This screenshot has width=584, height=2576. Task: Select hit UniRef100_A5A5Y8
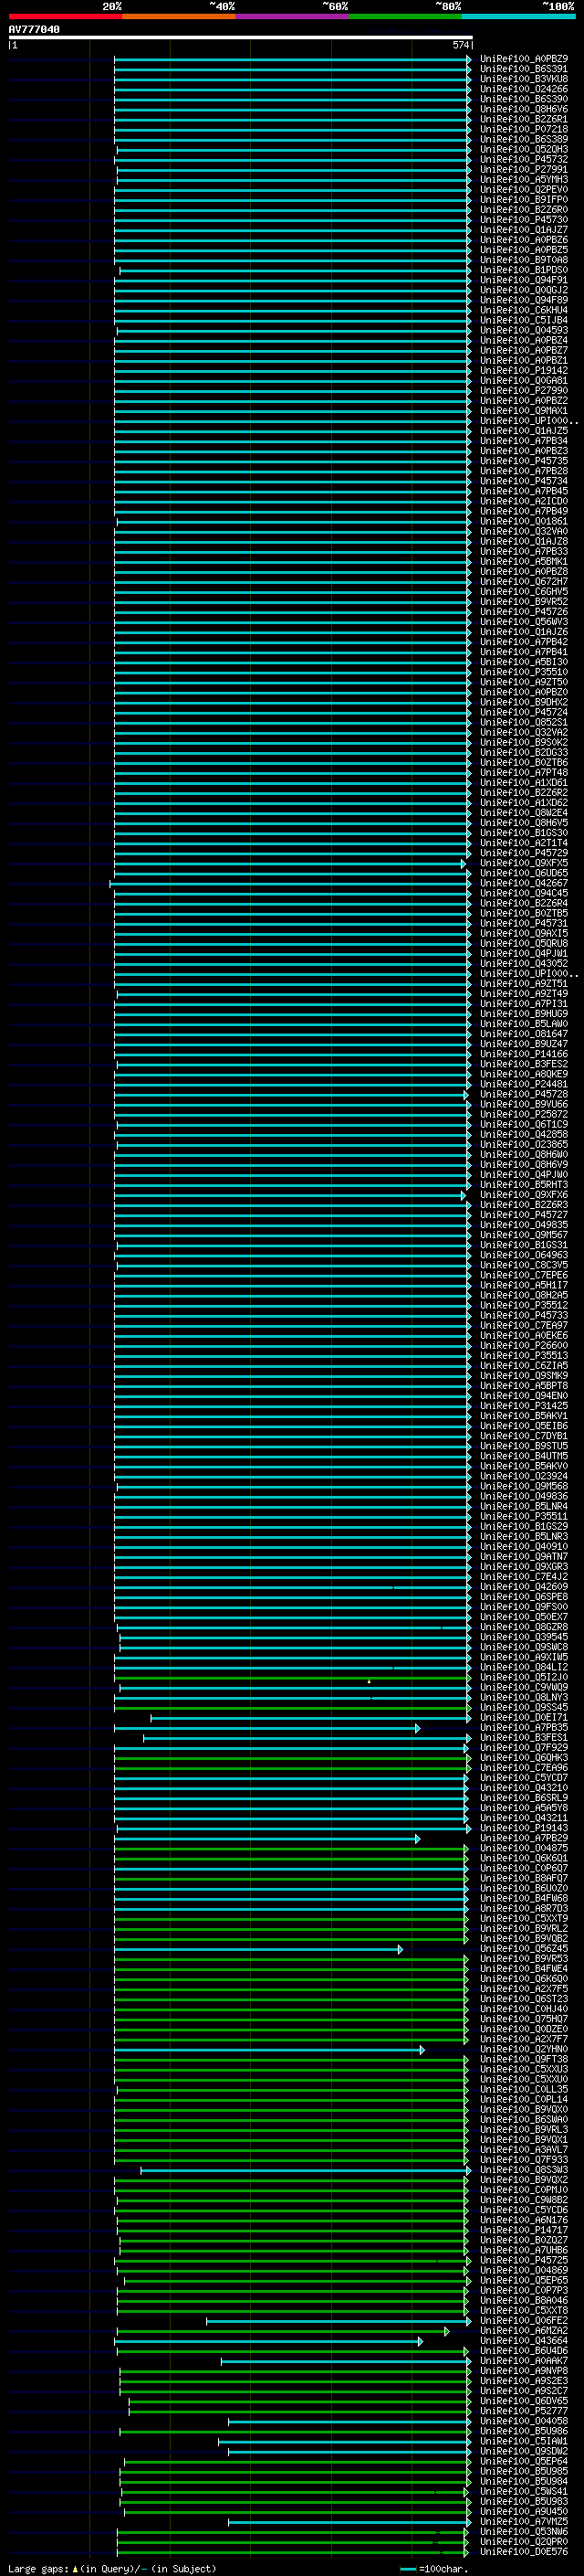coord(524,1807)
